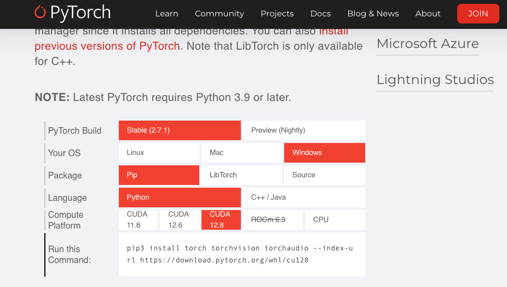Image resolution: width=507 pixels, height=287 pixels.
Task: Select the Stable (2.7.1) build
Action: 180,130
